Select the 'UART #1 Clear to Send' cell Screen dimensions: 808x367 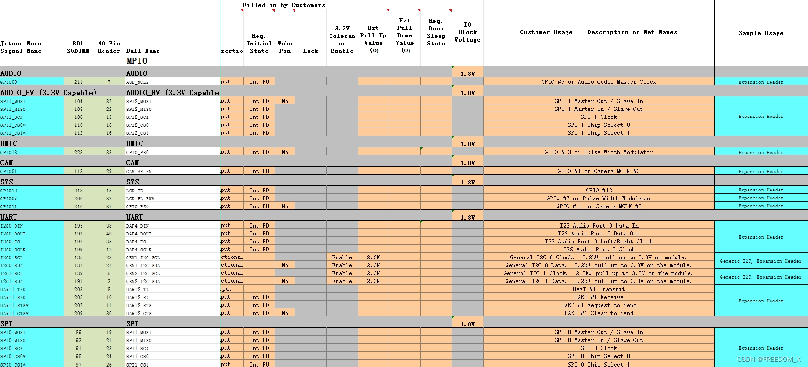click(599, 313)
